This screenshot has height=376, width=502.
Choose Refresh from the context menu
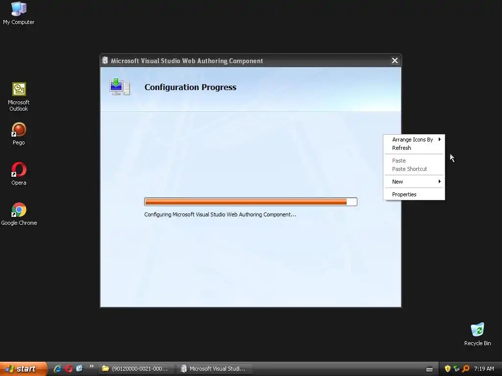414,148
